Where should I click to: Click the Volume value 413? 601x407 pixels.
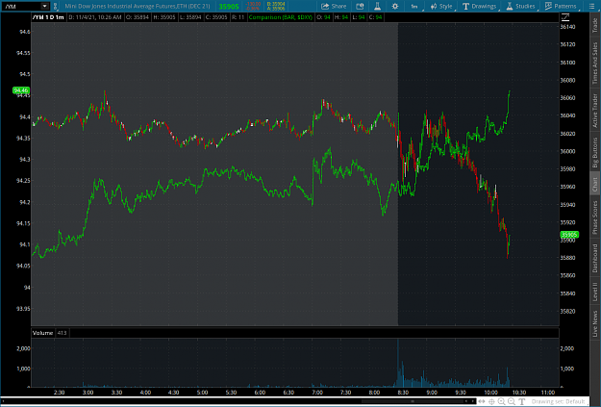(x=62, y=333)
